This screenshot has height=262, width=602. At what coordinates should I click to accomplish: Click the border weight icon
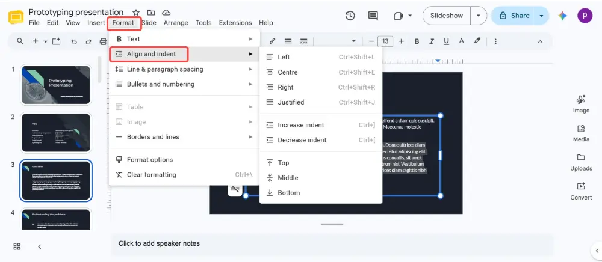288,41
